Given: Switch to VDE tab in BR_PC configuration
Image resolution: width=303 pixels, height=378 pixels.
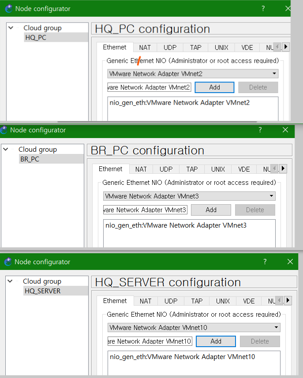Looking at the screenshot, I should coord(244,169).
